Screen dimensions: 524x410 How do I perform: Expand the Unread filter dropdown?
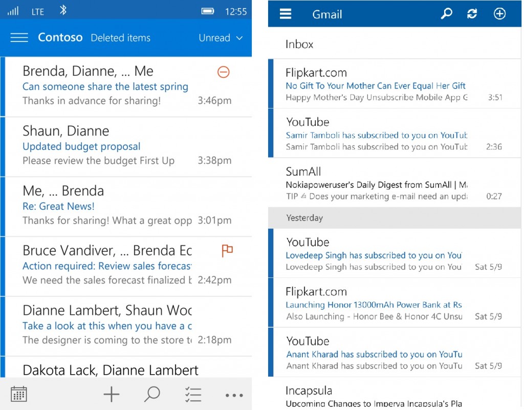click(221, 38)
